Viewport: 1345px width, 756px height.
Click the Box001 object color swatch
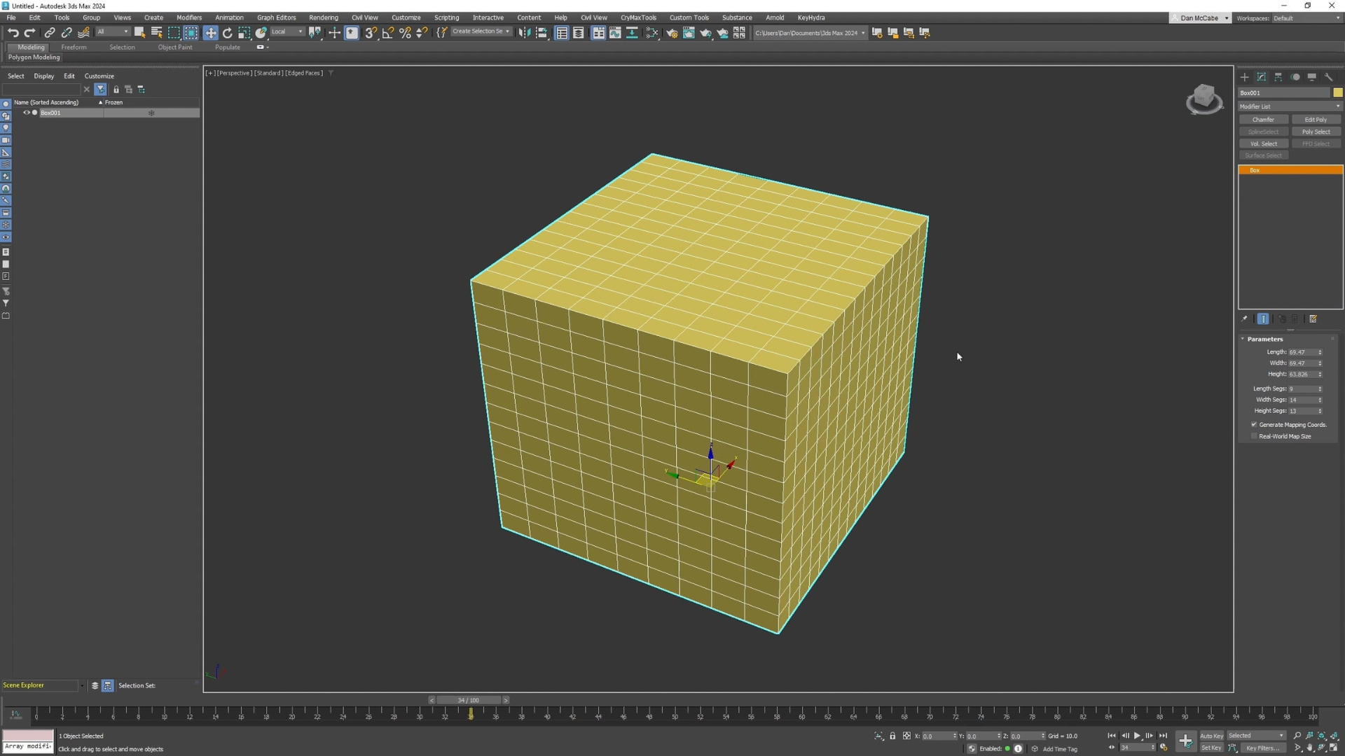(1338, 92)
